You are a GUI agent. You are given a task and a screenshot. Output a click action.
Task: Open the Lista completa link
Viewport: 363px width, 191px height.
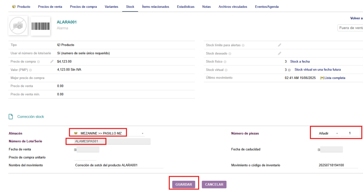point(334,78)
